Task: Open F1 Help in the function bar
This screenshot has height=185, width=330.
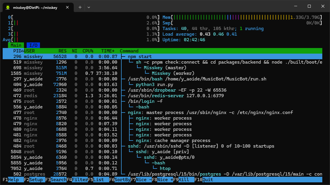Action: point(13,180)
